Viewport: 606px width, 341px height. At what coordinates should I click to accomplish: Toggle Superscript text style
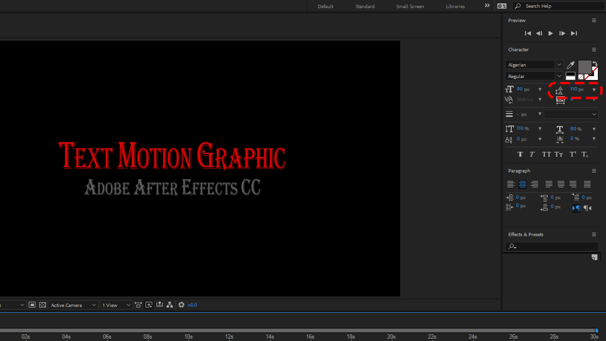(x=572, y=154)
